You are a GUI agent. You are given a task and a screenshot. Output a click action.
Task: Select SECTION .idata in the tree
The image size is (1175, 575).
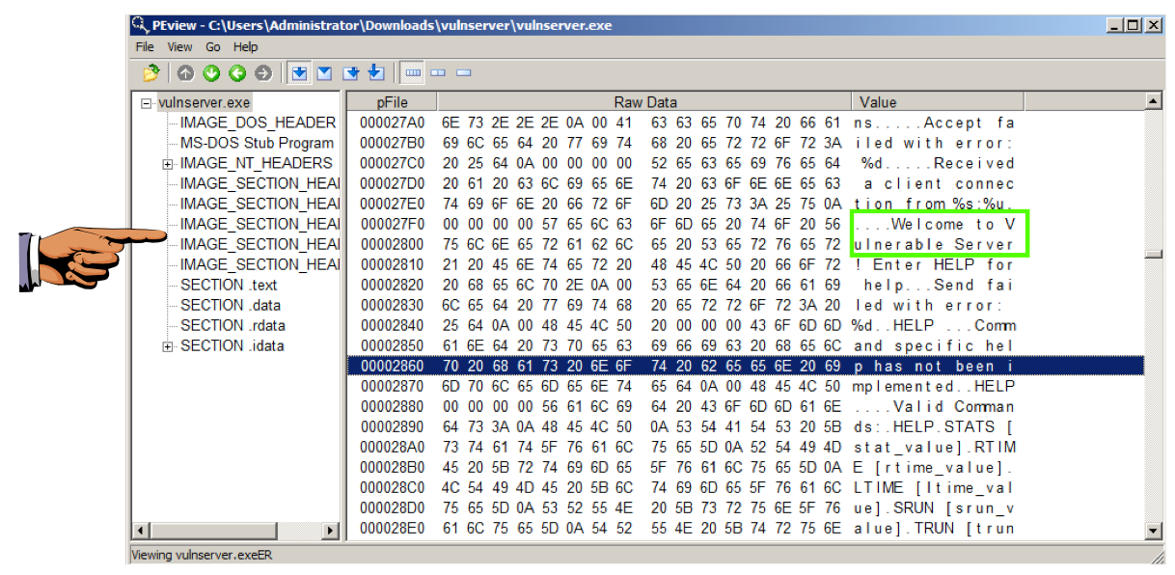pyautogui.click(x=232, y=345)
